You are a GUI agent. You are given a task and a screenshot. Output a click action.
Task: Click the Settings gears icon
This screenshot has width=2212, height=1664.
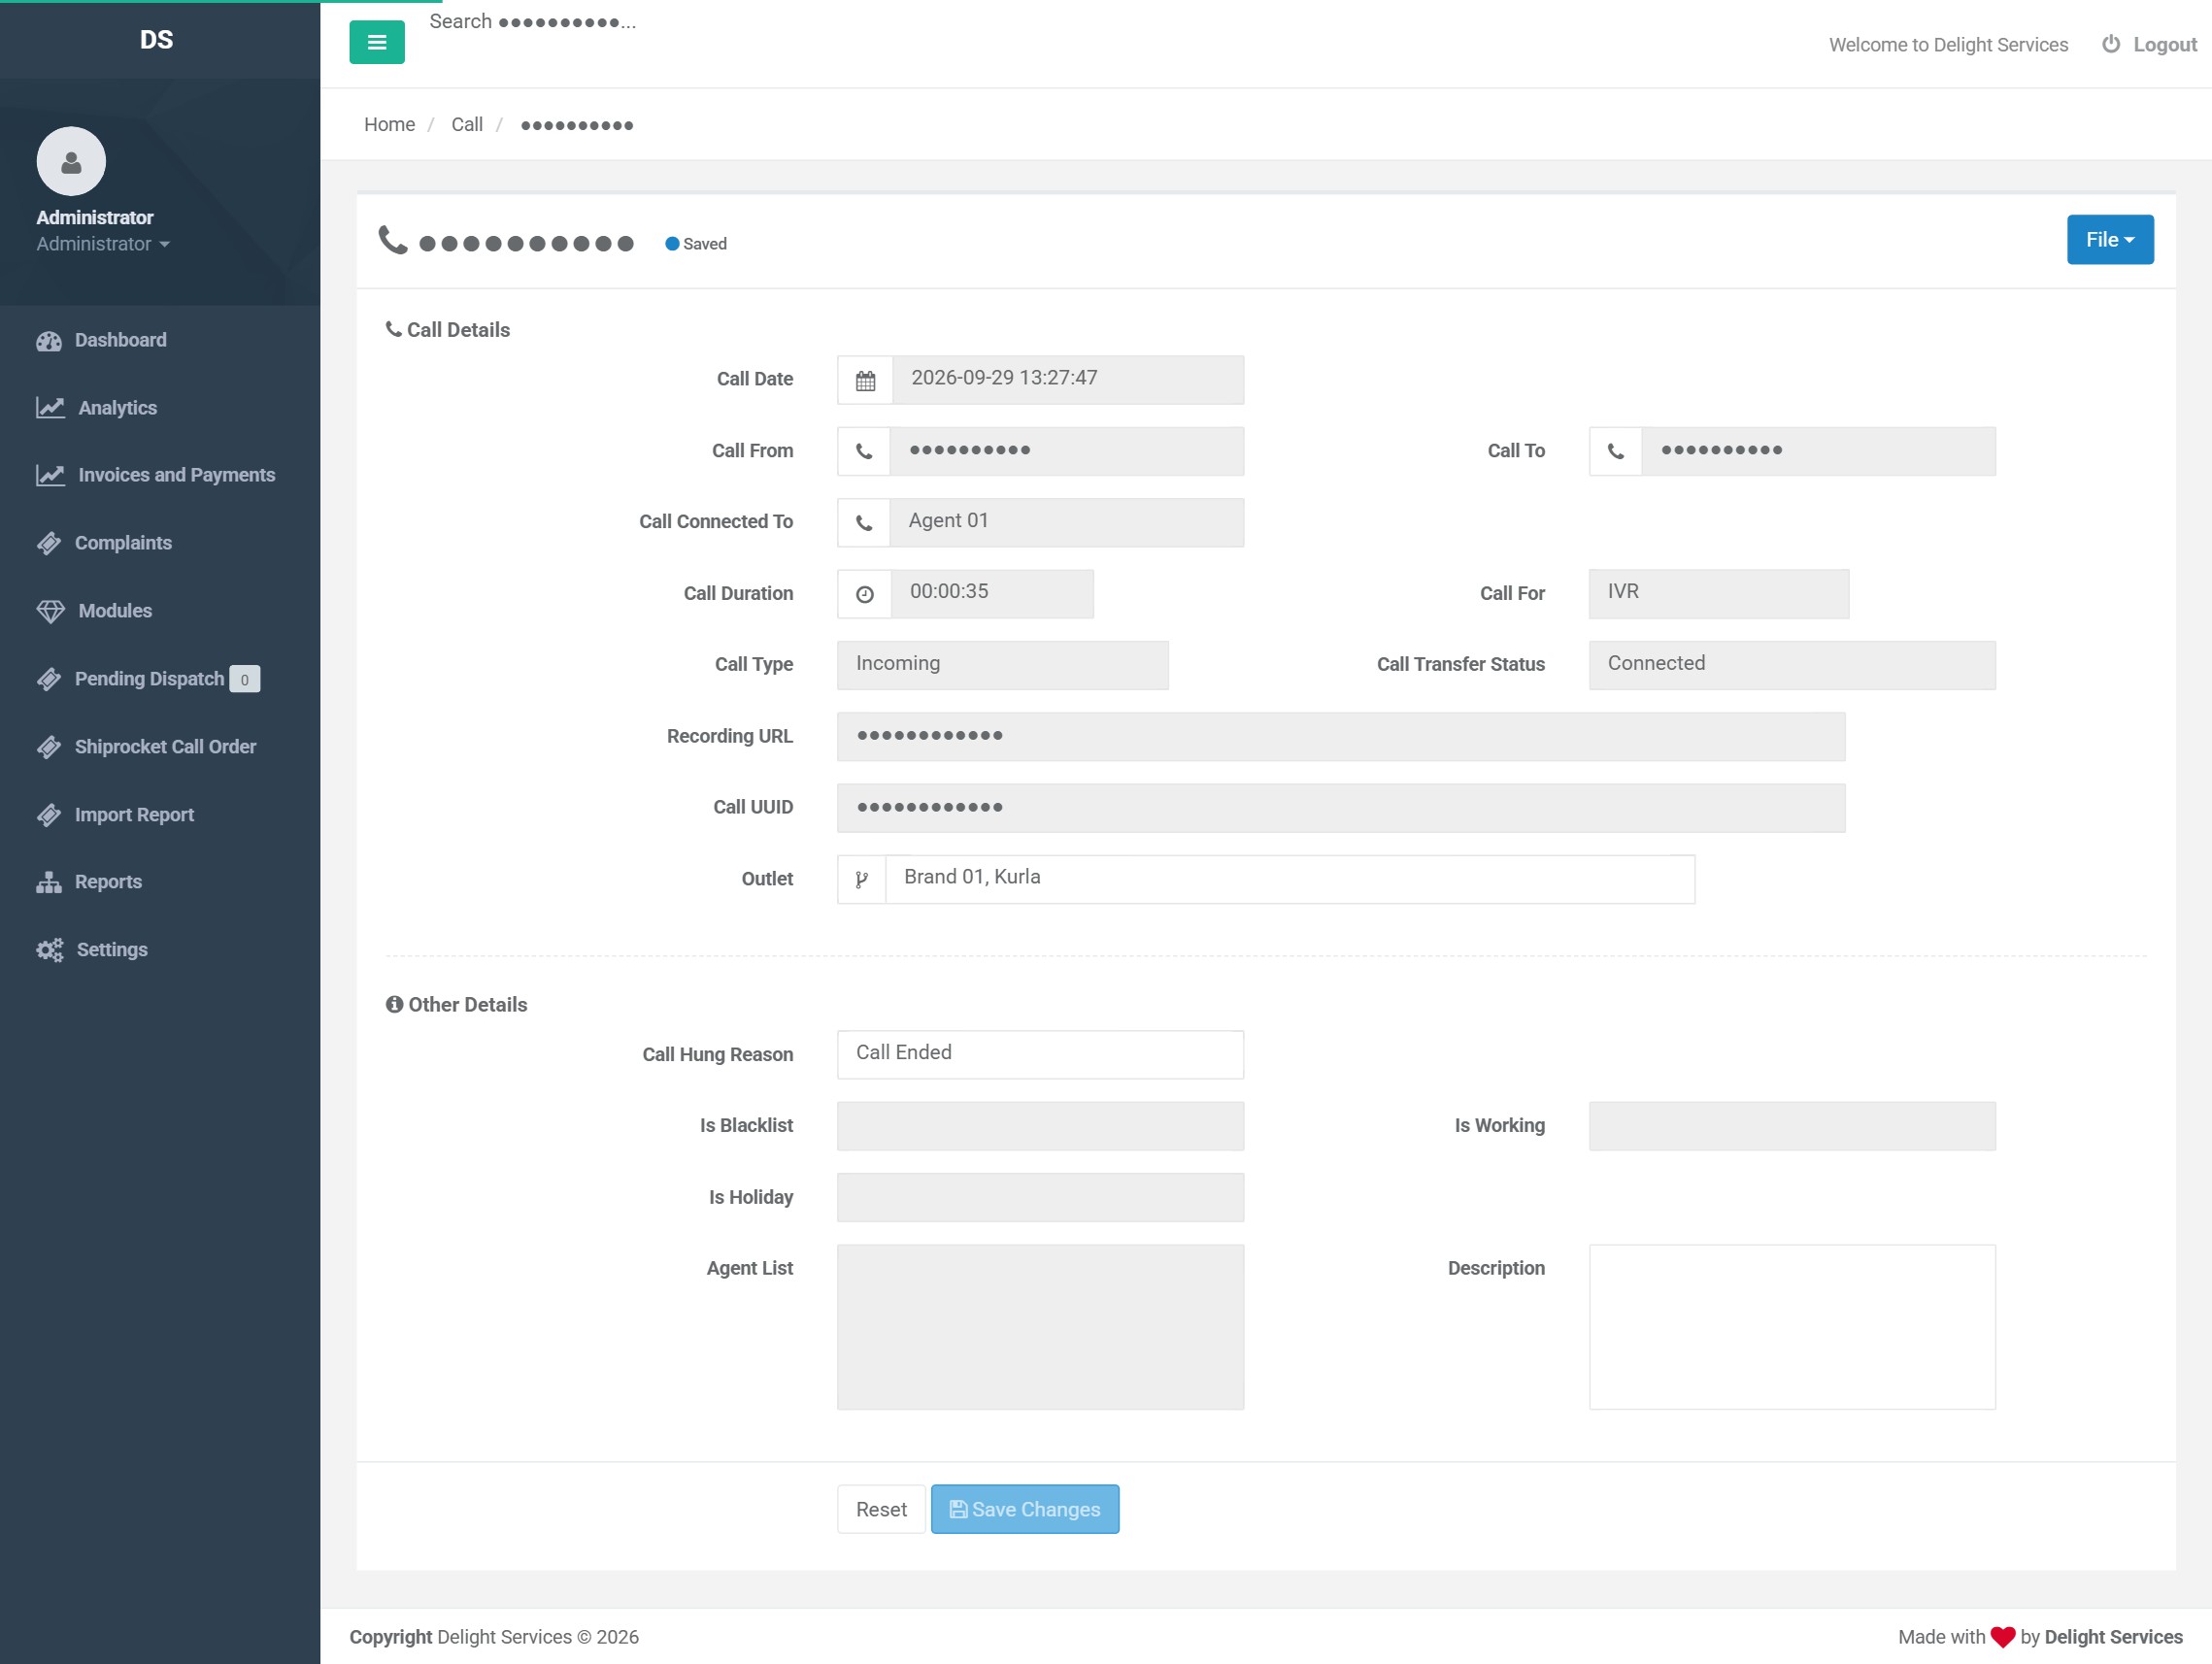(x=49, y=950)
